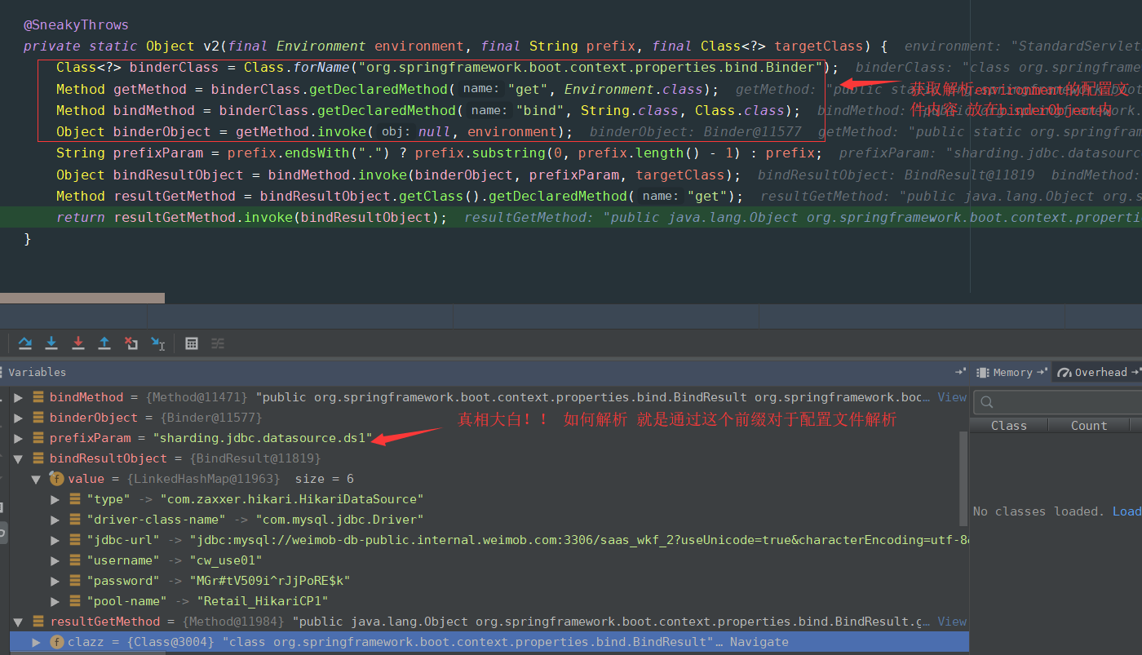Click the magnifier icon in Memory search
Image resolution: width=1142 pixels, height=655 pixels.
(988, 401)
